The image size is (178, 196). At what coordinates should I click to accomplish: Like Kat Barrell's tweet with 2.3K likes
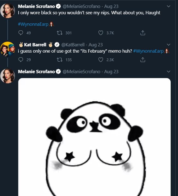click(x=101, y=59)
